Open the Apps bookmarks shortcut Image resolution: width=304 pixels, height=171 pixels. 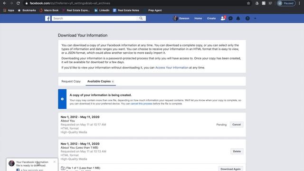click(9, 10)
